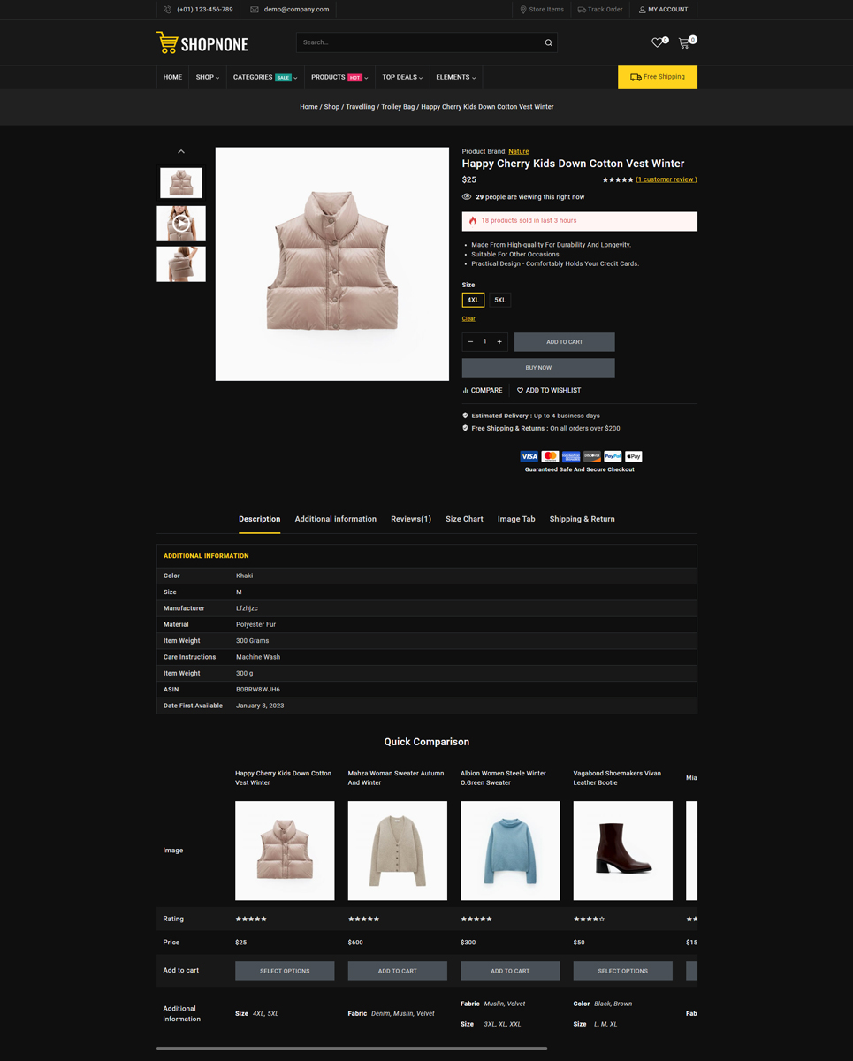Select the 5XL size option
Image resolution: width=853 pixels, height=1061 pixels.
point(500,300)
